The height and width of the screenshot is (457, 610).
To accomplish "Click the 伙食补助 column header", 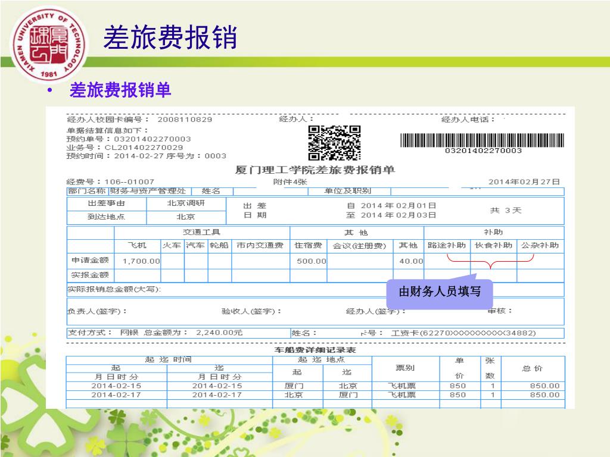I will click(x=493, y=246).
